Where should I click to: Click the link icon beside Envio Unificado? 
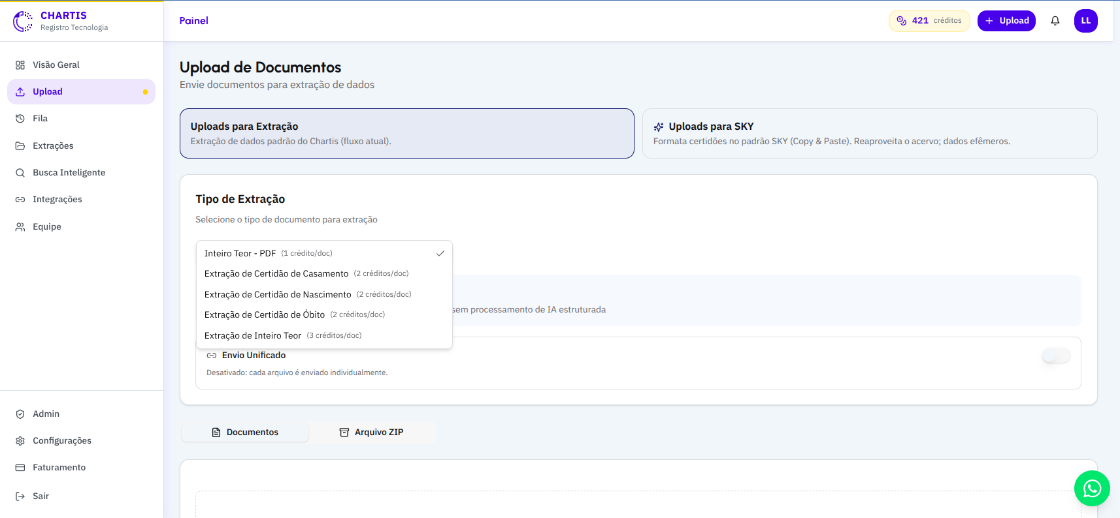click(212, 356)
